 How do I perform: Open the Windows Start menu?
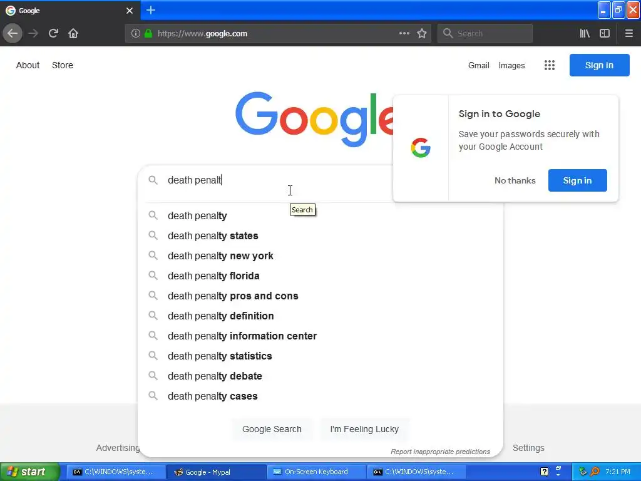point(30,472)
